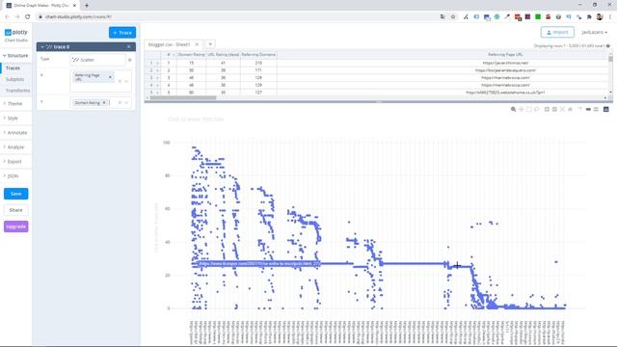Open a new Chrome tab
The height and width of the screenshot is (347, 617).
pyautogui.click(x=87, y=6)
